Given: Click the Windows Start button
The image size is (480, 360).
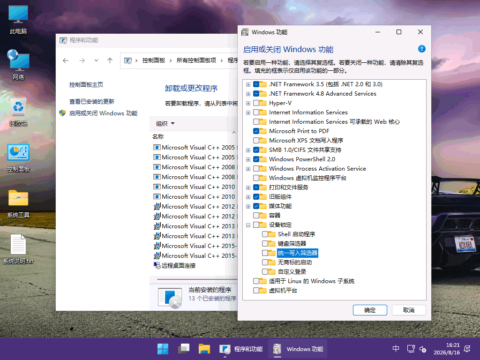Looking at the screenshot, I should point(163,349).
